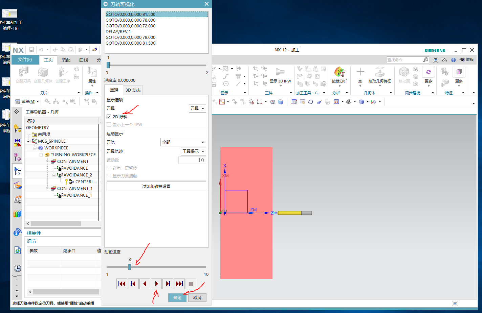The width and height of the screenshot is (482, 313).
Task: Click the 名称 column header
Action: pos(62,121)
